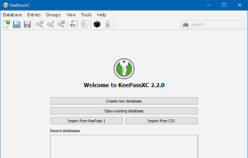
Task: Open the Entries menu
Action: tap(34, 15)
